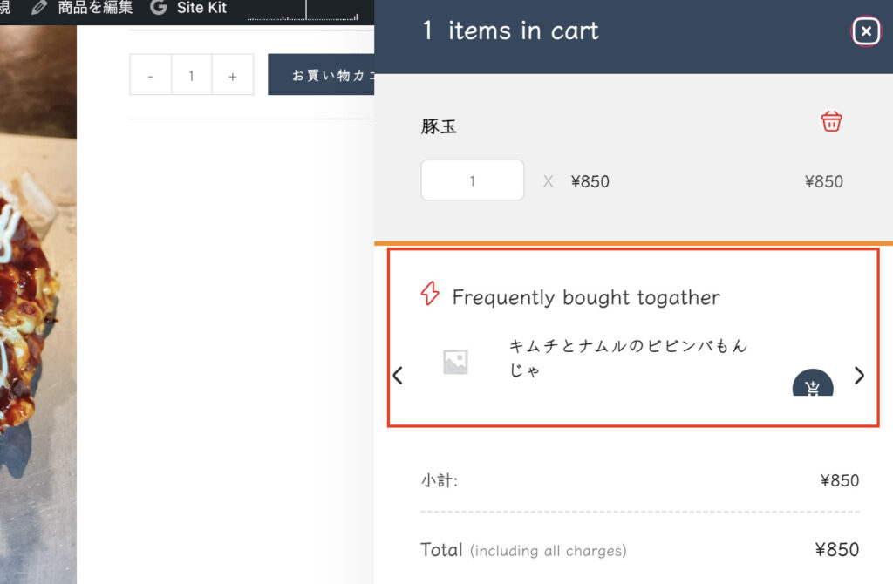Click the pencil icon beside 商品を編集

tap(39, 8)
